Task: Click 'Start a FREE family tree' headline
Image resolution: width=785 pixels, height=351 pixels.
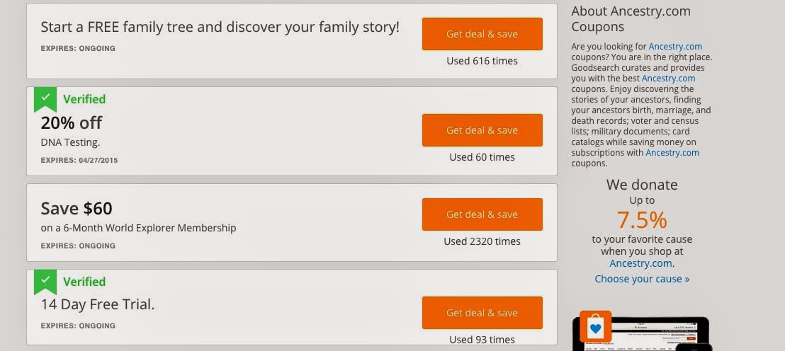Action: (x=220, y=27)
